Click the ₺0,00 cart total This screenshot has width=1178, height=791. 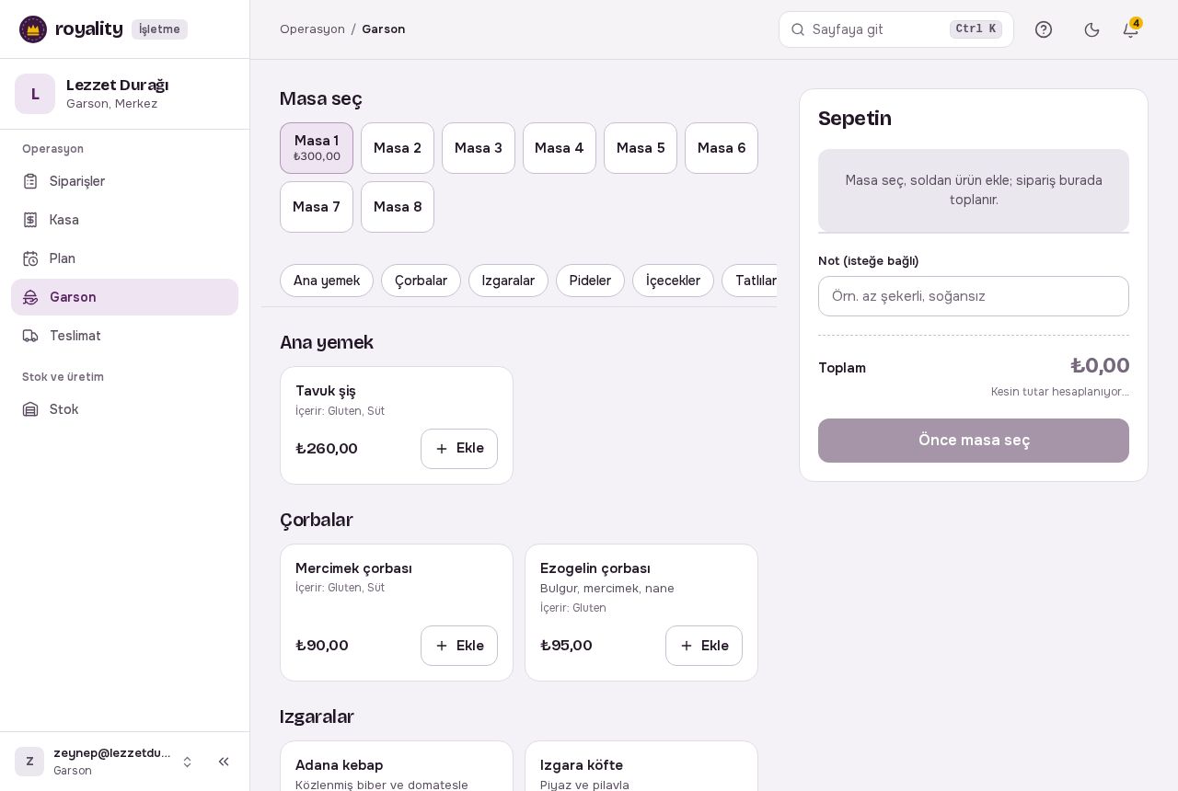coord(1100,366)
